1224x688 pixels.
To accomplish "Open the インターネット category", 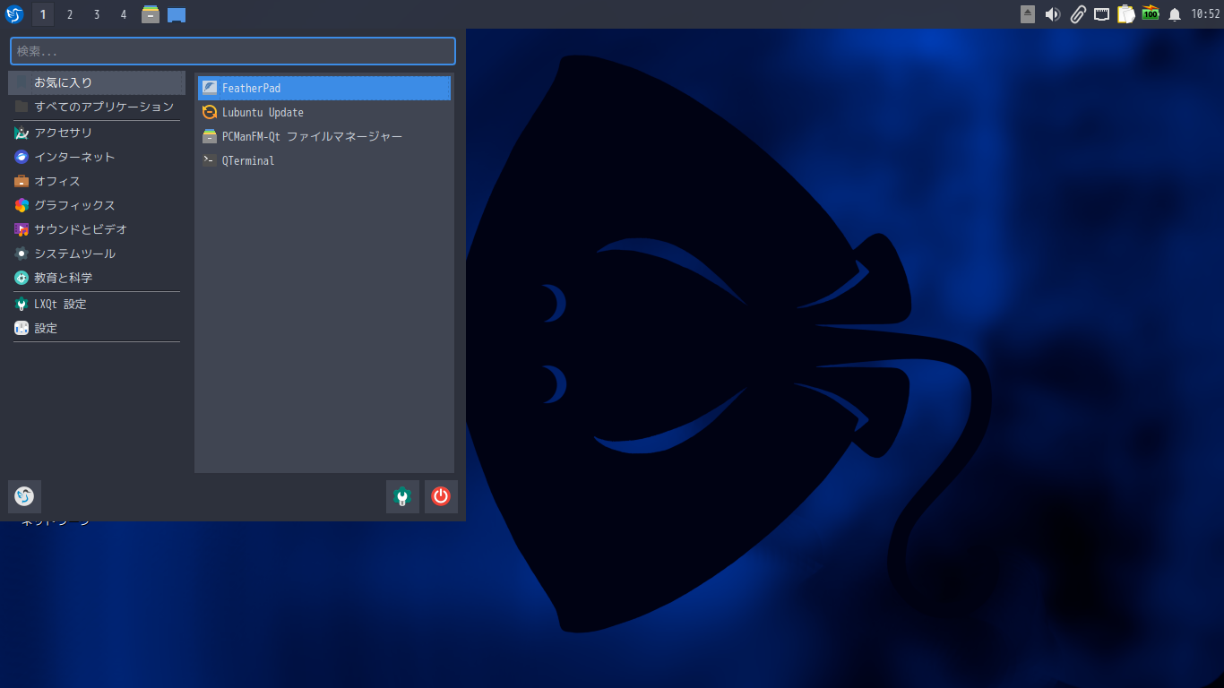I will (97, 157).
